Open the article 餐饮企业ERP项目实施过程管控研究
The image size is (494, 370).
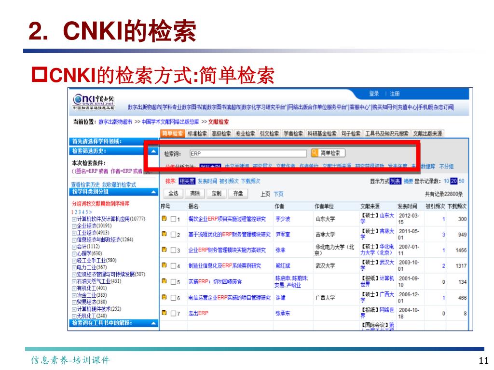(x=227, y=219)
